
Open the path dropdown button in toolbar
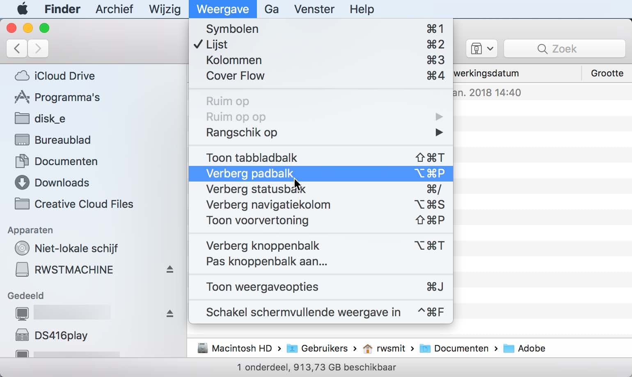[x=482, y=49]
